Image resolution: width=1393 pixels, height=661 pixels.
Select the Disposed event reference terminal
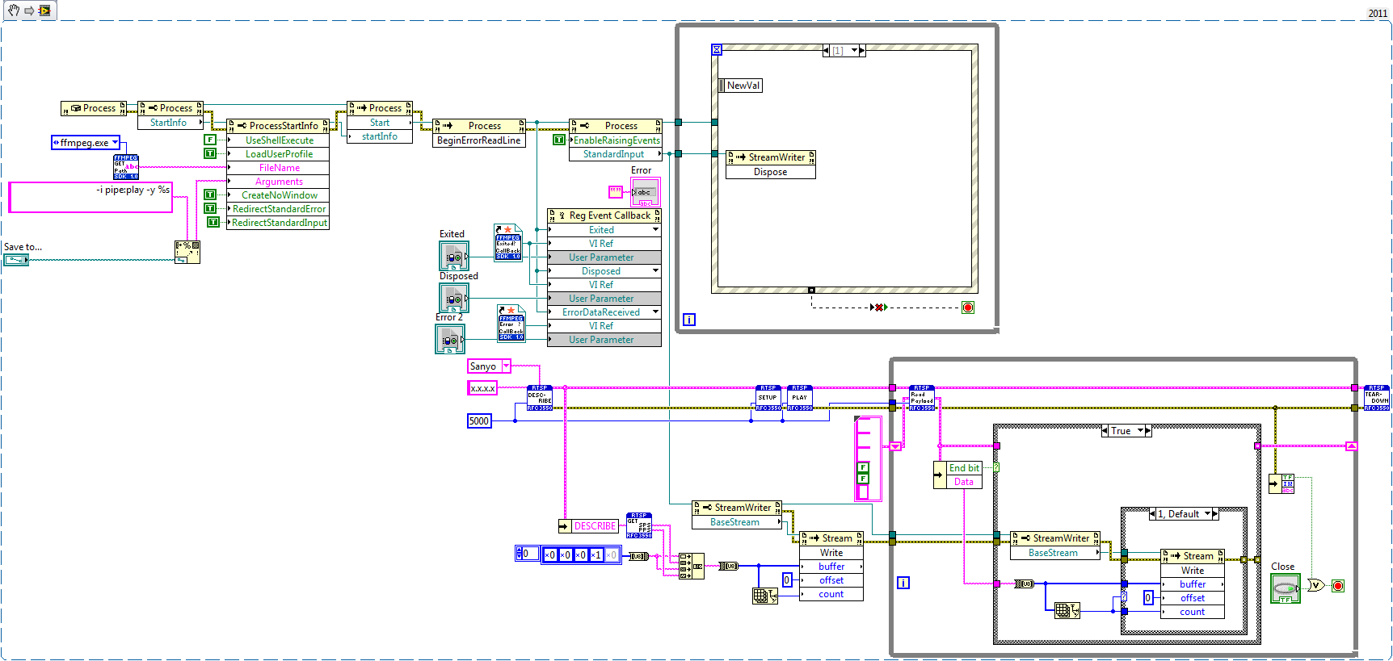453,298
